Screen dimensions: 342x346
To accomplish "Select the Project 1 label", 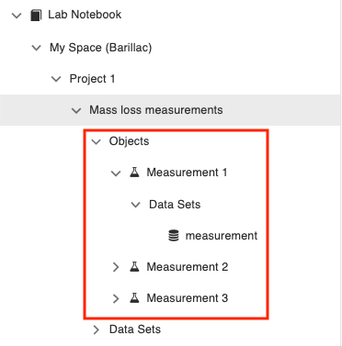I will [x=92, y=79].
